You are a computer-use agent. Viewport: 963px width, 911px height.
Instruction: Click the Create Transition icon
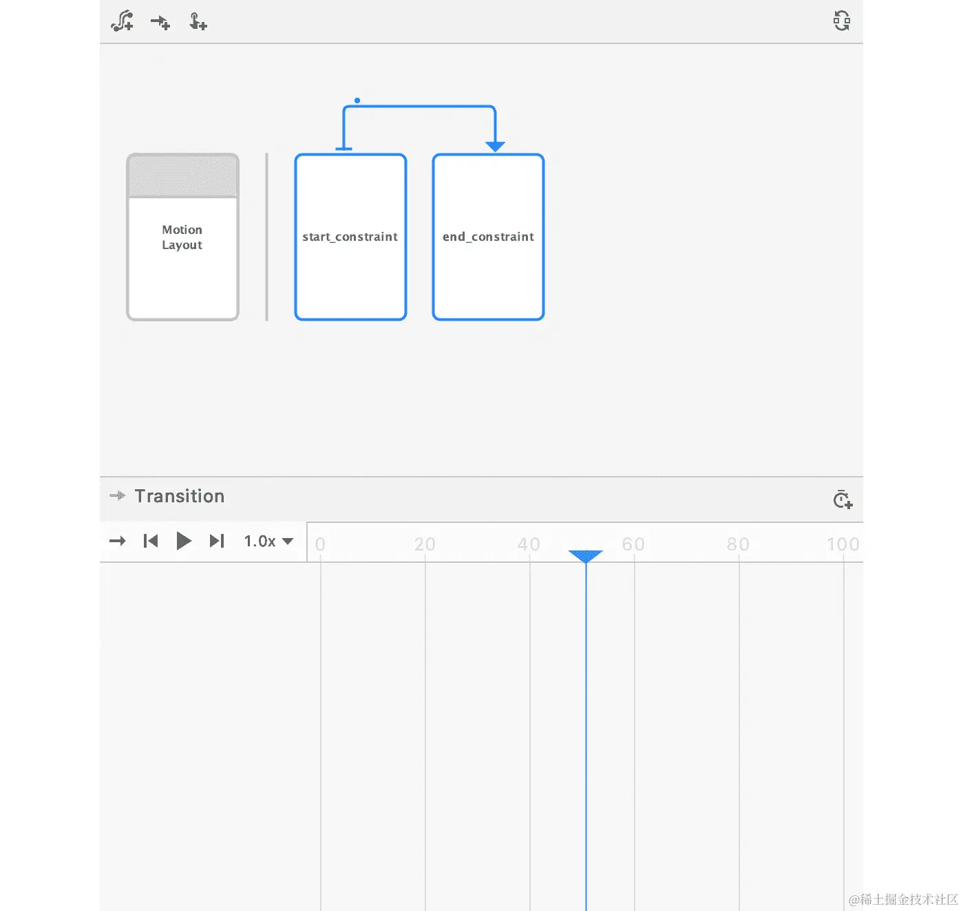160,23
